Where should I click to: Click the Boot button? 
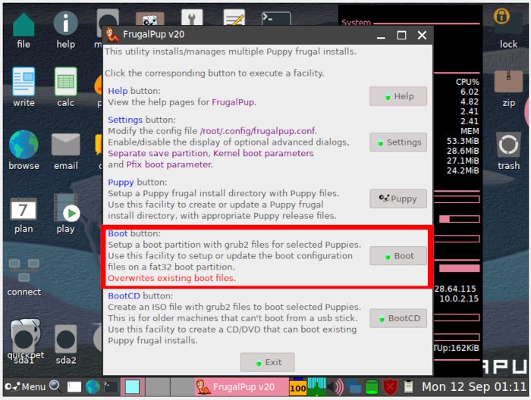click(398, 255)
